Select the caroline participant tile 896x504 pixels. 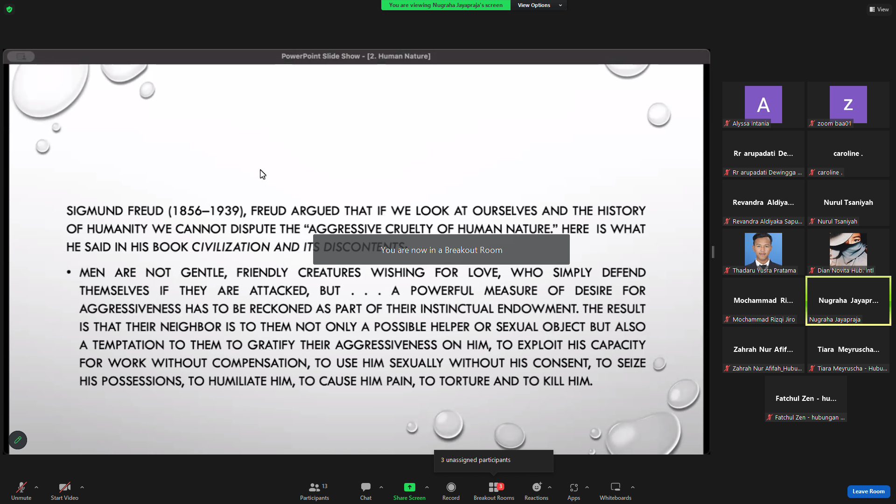point(848,154)
